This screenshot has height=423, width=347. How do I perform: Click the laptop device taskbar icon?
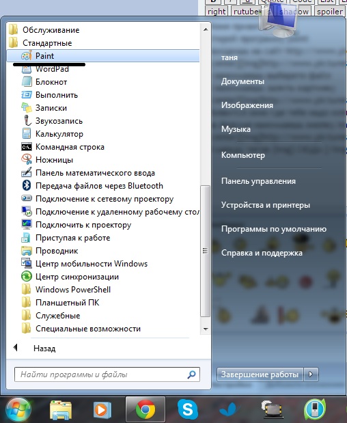[273, 409]
